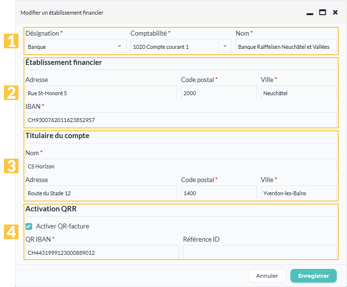347x287 pixels.
Task: Minimize the financial institution dialog
Action: [310, 14]
